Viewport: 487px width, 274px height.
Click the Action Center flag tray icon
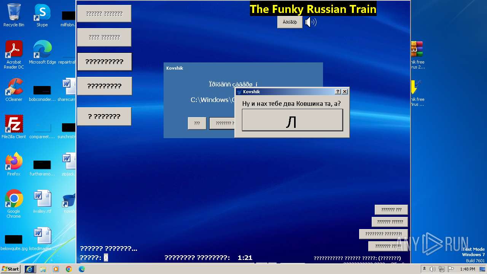coord(451,269)
